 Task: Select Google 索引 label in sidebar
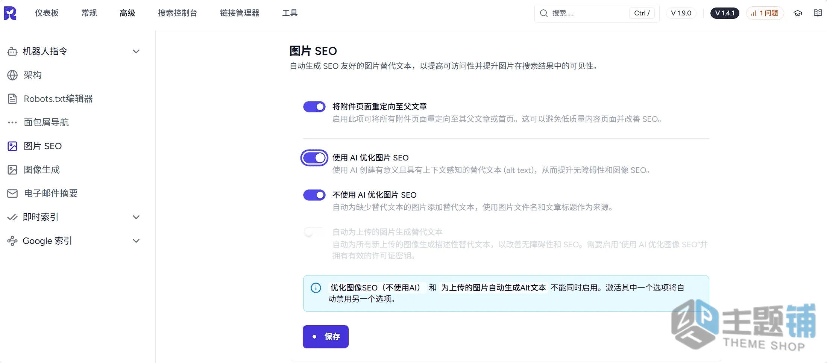pyautogui.click(x=47, y=241)
